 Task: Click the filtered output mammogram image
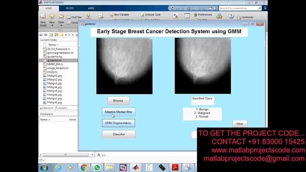coord(203,66)
